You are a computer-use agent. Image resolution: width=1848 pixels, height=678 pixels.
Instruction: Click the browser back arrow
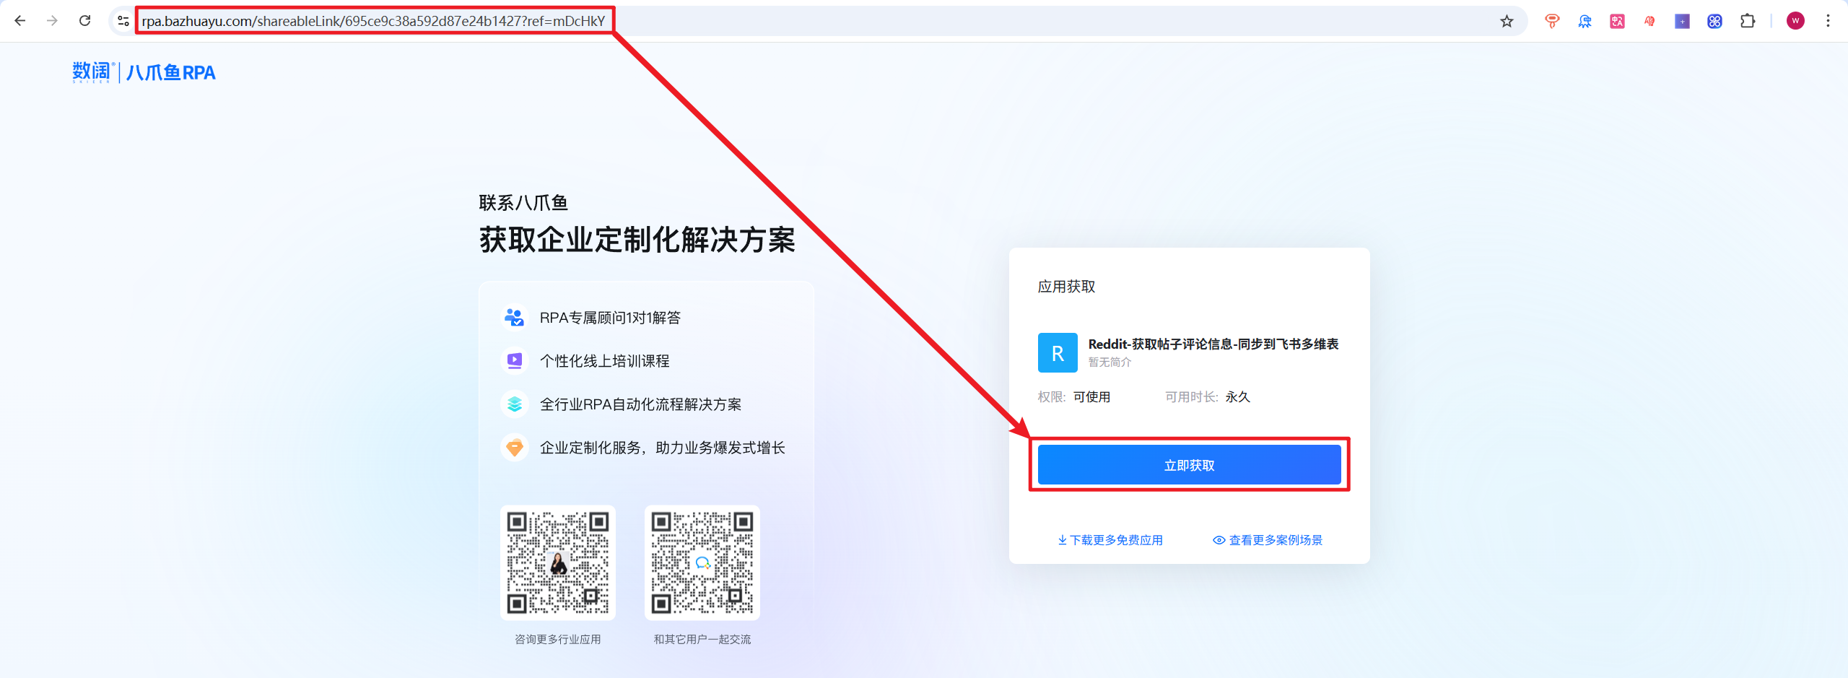point(20,21)
